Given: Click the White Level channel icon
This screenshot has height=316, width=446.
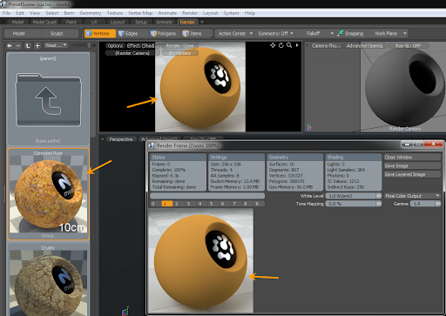Looking at the screenshot, I should point(379,196).
